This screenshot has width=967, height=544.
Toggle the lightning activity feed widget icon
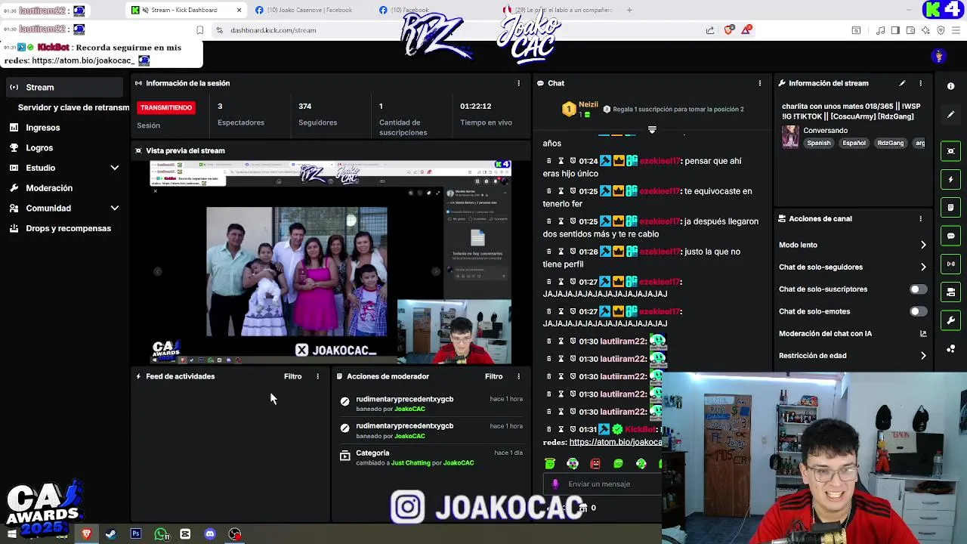tap(951, 179)
